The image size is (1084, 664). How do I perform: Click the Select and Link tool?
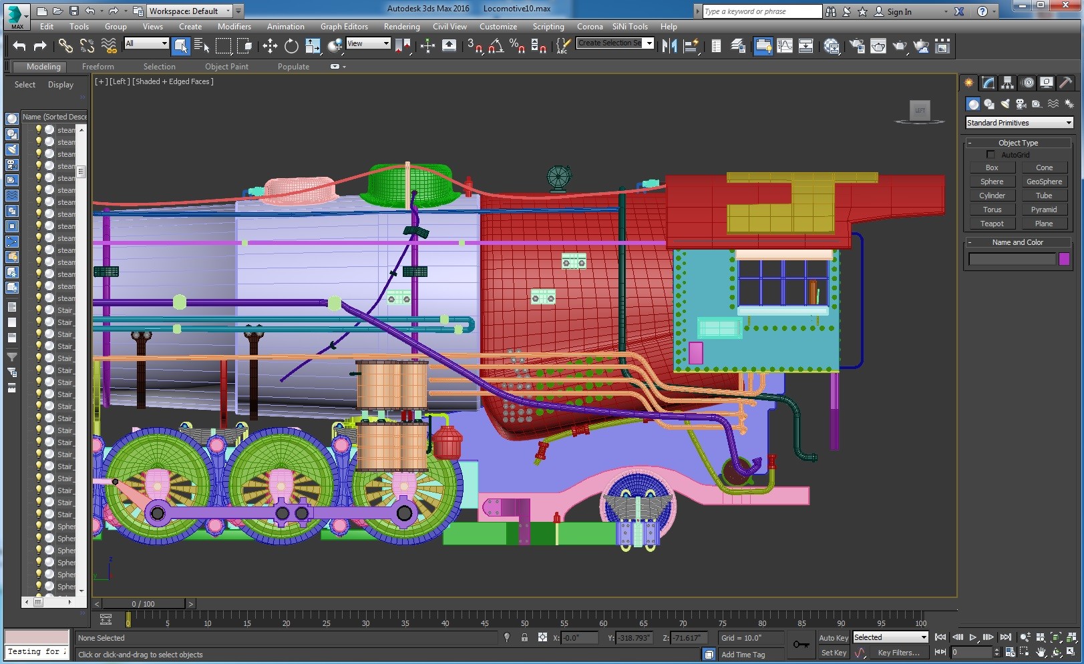coord(65,46)
